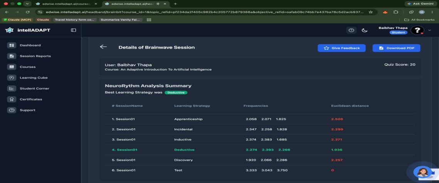This screenshot has height=183, width=439.
Task: Select the Apprenticeship session row
Action: [260, 119]
